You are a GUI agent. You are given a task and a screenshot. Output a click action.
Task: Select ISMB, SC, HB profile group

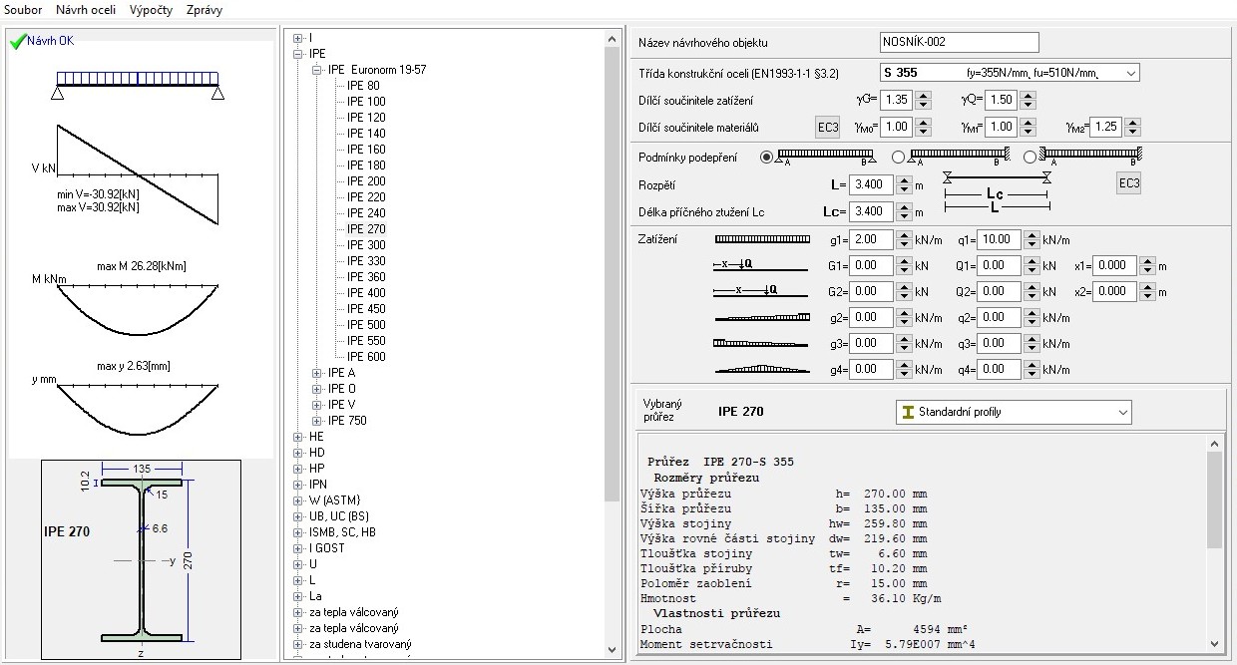[x=343, y=532]
